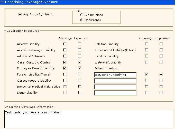Check Professional Liability (E & O) Exposure checkbox
The height and width of the screenshot is (129, 175).
161,50
